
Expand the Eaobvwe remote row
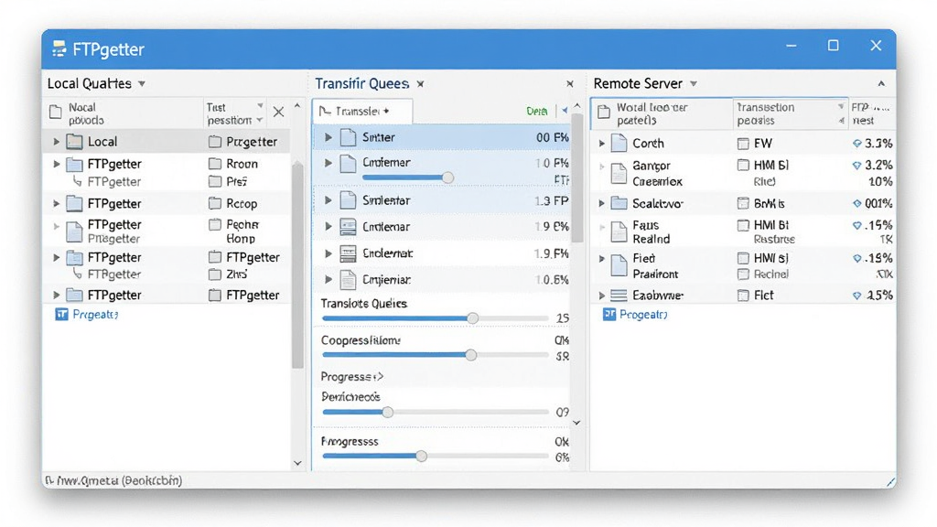click(x=602, y=296)
